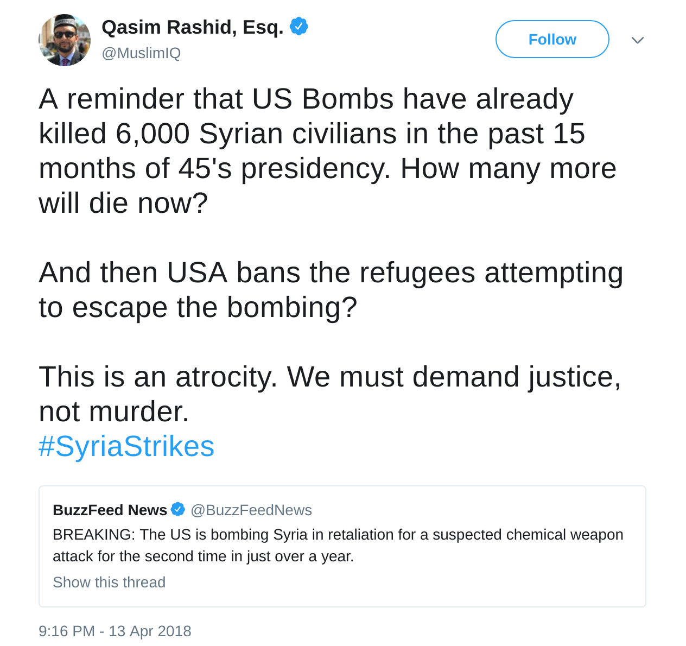Click the "to escape the bombing?" line
This screenshot has height=646, width=686.
point(198,307)
